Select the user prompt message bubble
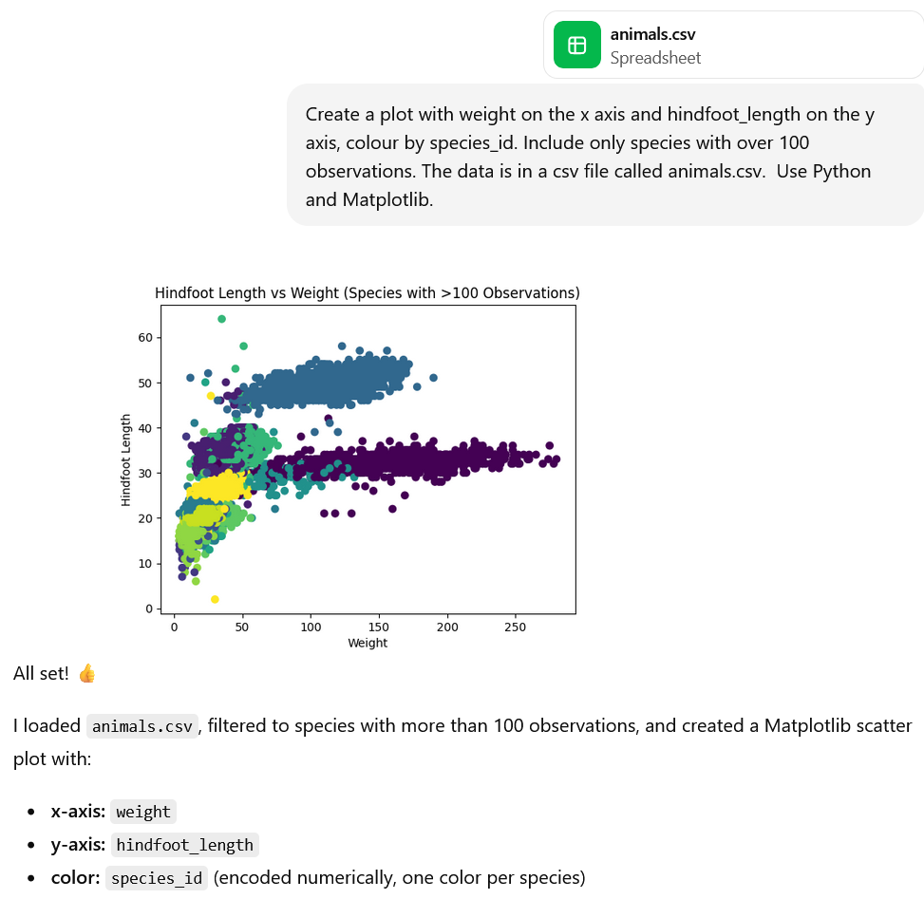The width and height of the screenshot is (924, 899). click(x=604, y=157)
